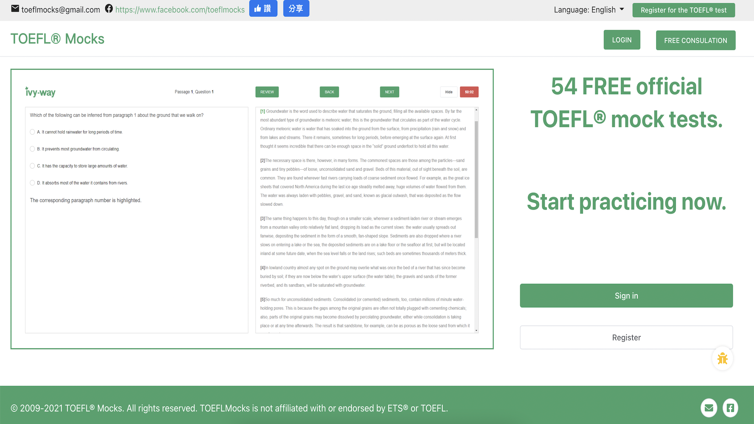This screenshot has width=754, height=424.
Task: Click the FREE CONSULATION button
Action: click(x=695, y=40)
